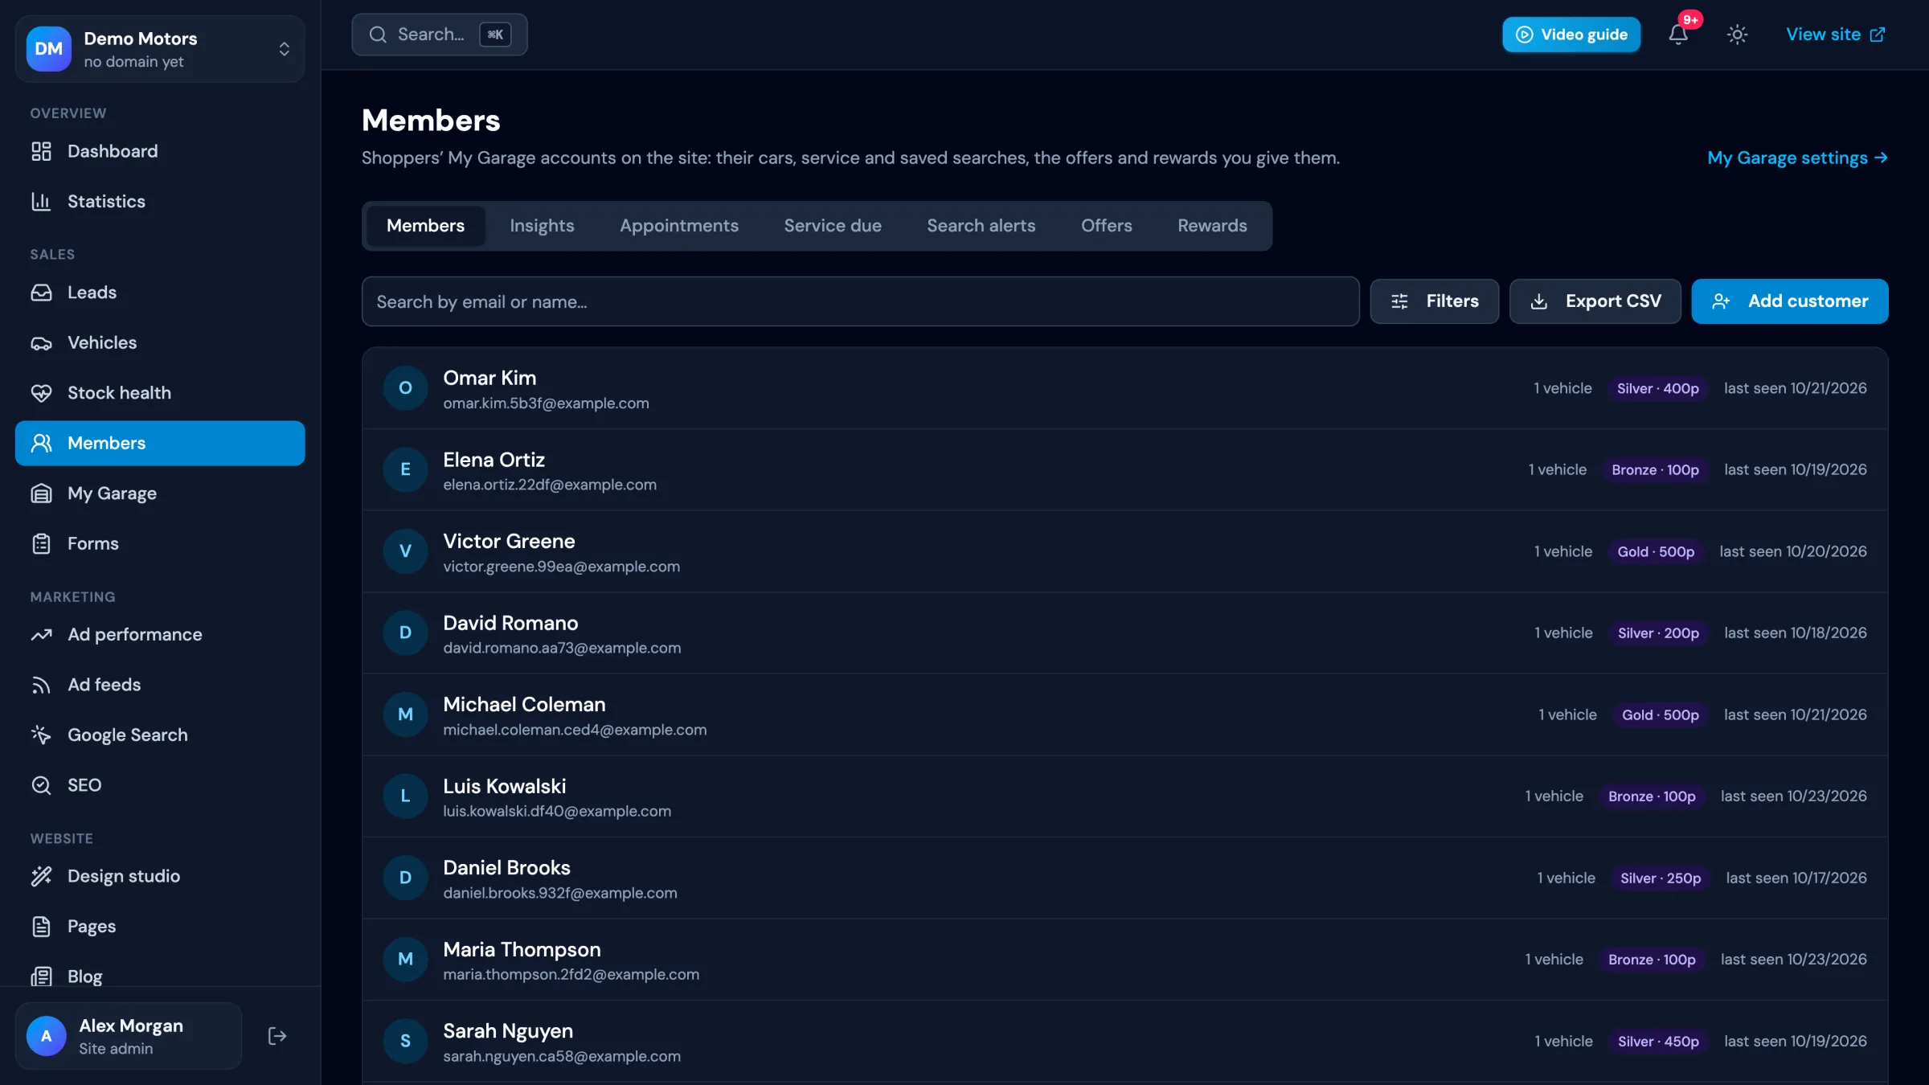The height and width of the screenshot is (1085, 1929).
Task: Open Ad feeds in the sidebar
Action: (160, 685)
